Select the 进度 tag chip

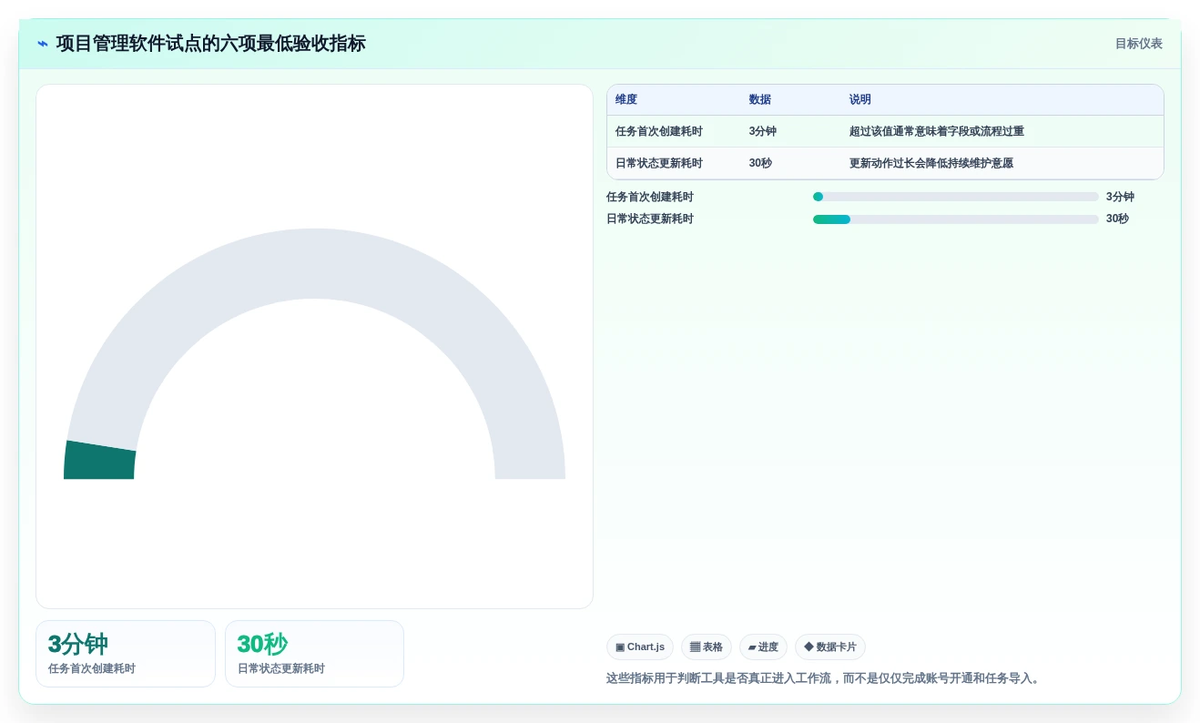point(763,647)
